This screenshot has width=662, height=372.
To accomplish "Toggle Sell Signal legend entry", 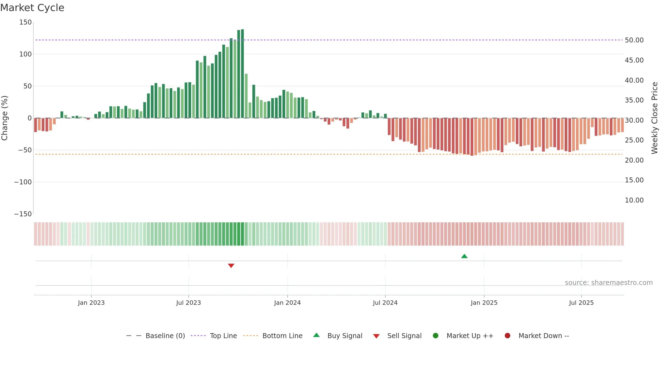I will click(x=397, y=336).
